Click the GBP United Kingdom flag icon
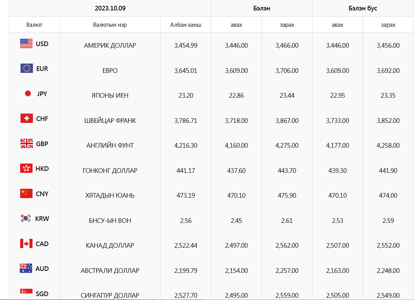 [x=26, y=143]
